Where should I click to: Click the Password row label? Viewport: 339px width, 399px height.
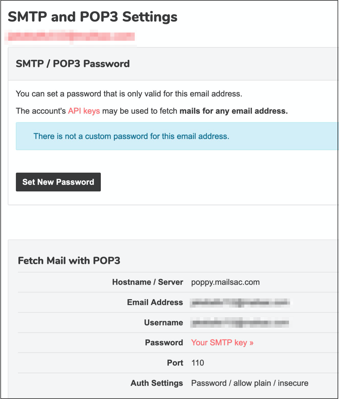(x=164, y=342)
